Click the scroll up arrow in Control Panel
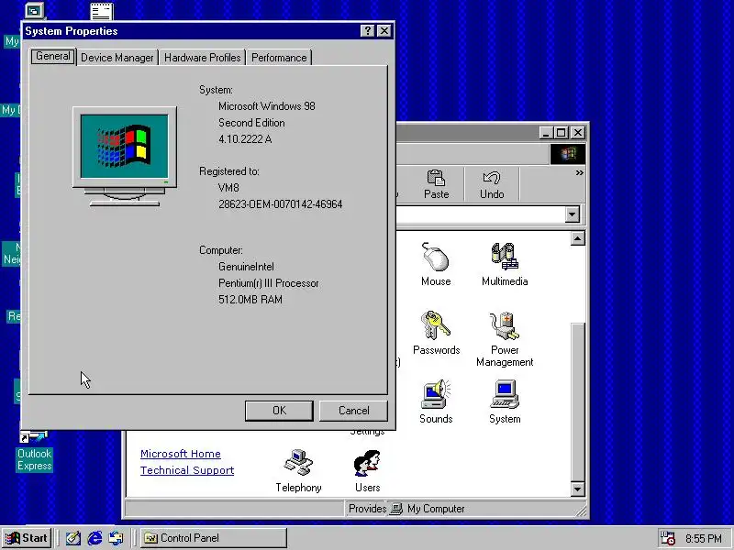 pyautogui.click(x=578, y=238)
